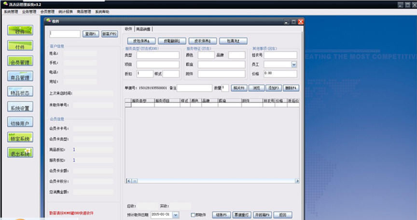
Task: Click the 浏览 button
Action: pos(256,88)
